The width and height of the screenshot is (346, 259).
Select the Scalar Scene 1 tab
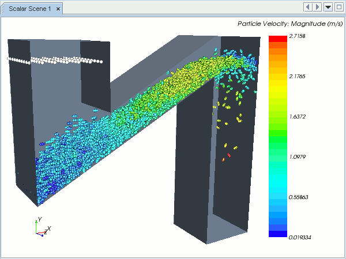pyautogui.click(x=28, y=7)
